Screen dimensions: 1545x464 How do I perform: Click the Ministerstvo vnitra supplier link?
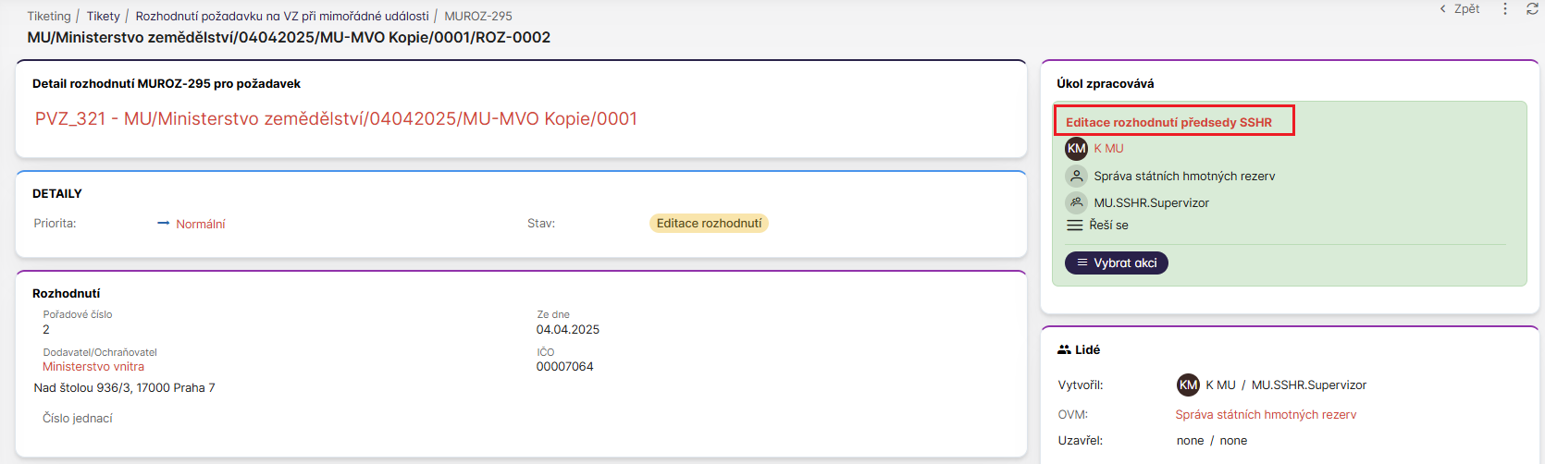(93, 367)
